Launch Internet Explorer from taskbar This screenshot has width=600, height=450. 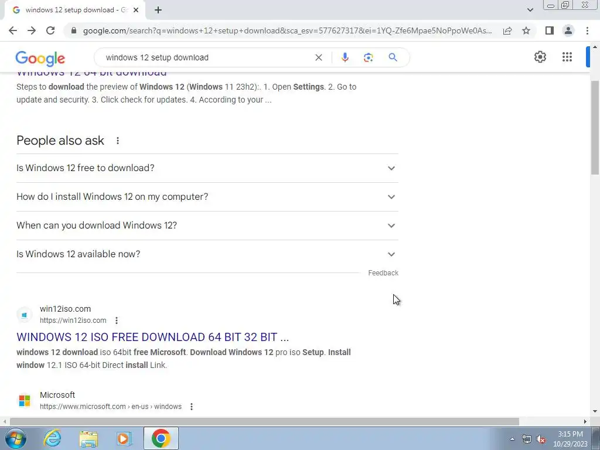pyautogui.click(x=52, y=438)
